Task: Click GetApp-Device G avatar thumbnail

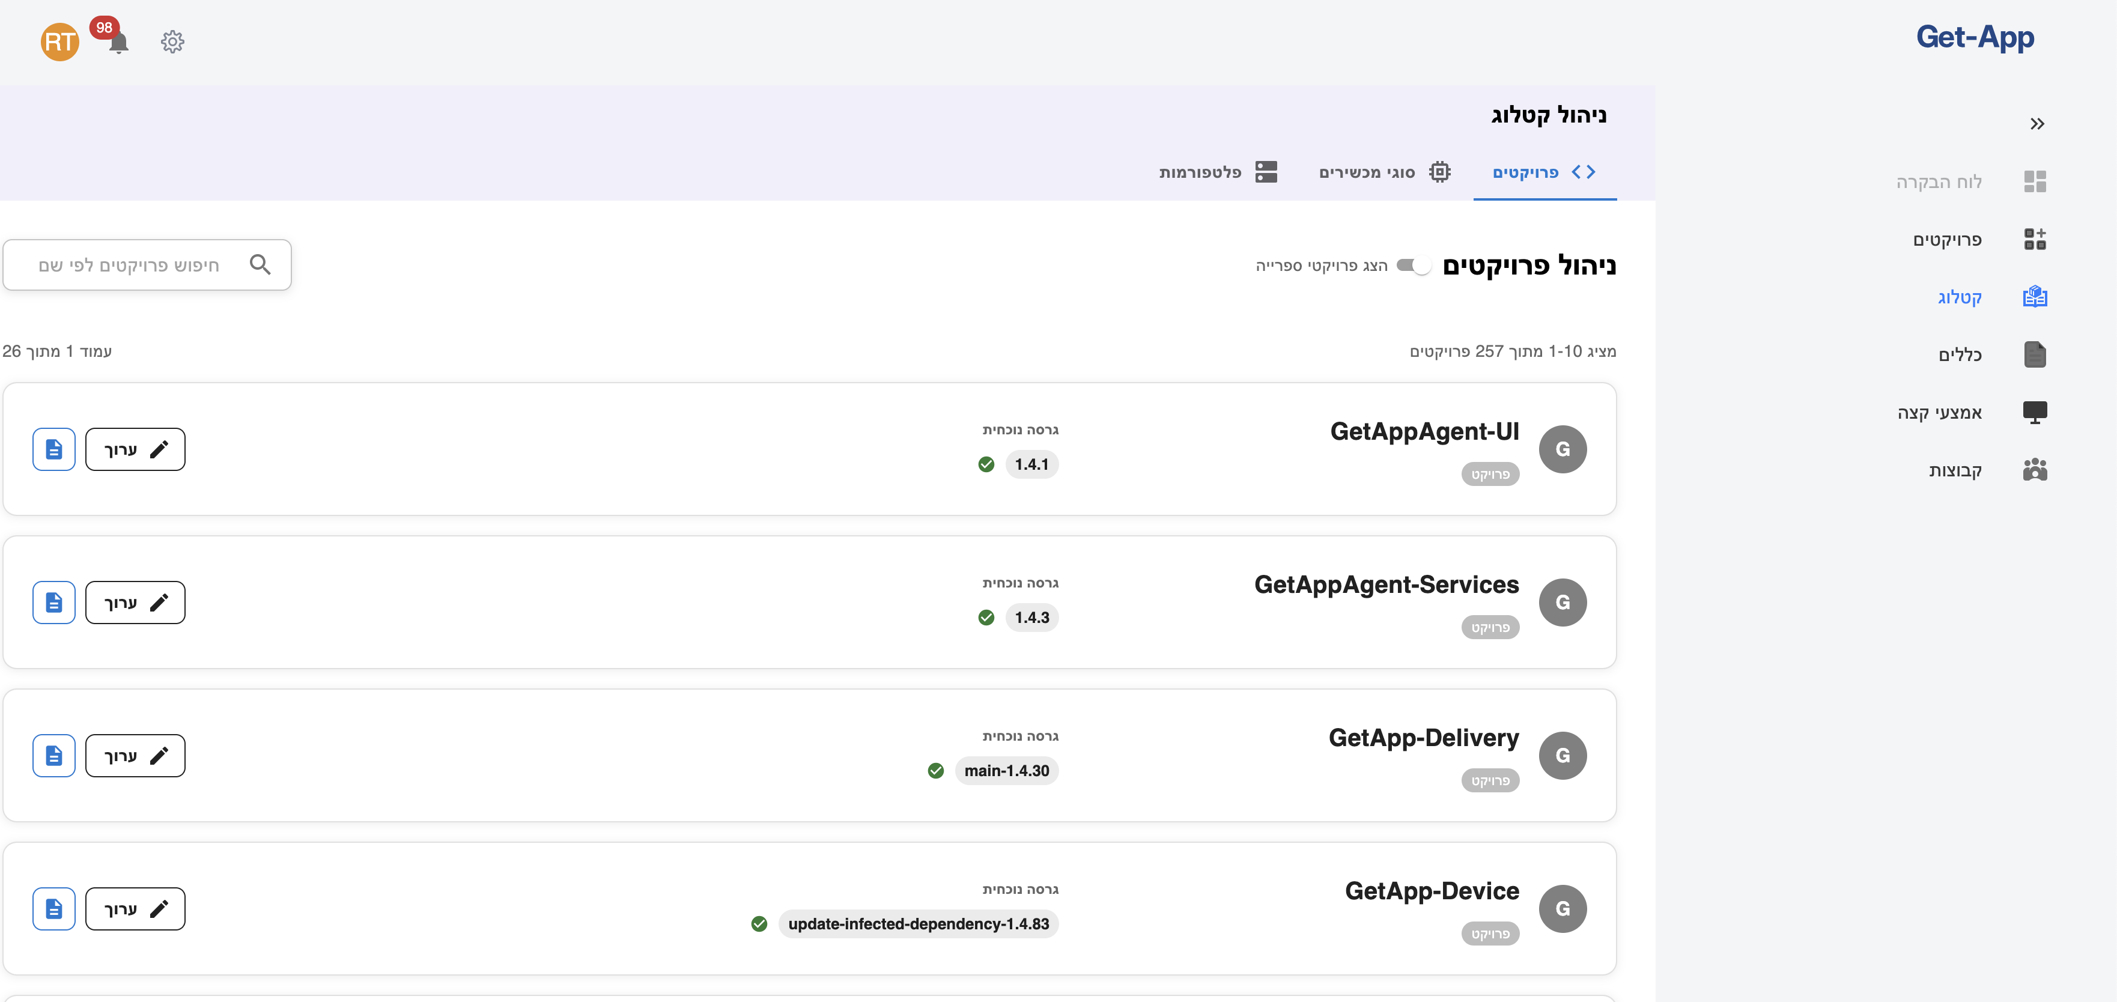Action: 1563,908
